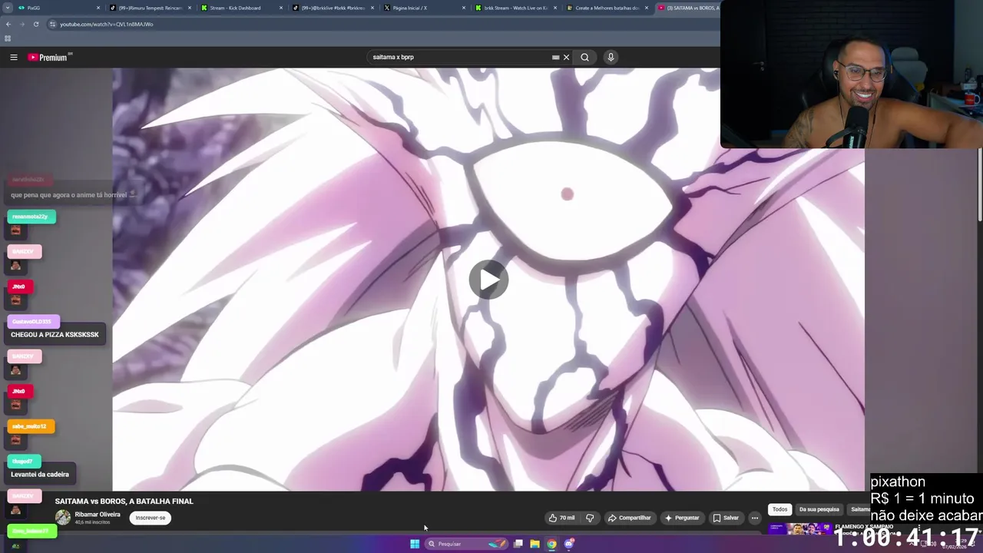983x553 pixels.
Task: Select the Da sua pesquisa filter chip
Action: pos(819,509)
